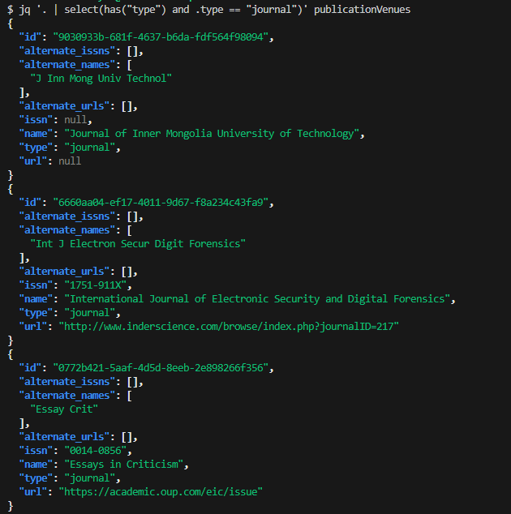
Task: Click the name "Essays in Criticism"
Action: 127,464
